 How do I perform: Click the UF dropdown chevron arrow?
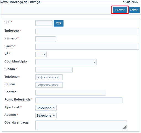(44, 54)
